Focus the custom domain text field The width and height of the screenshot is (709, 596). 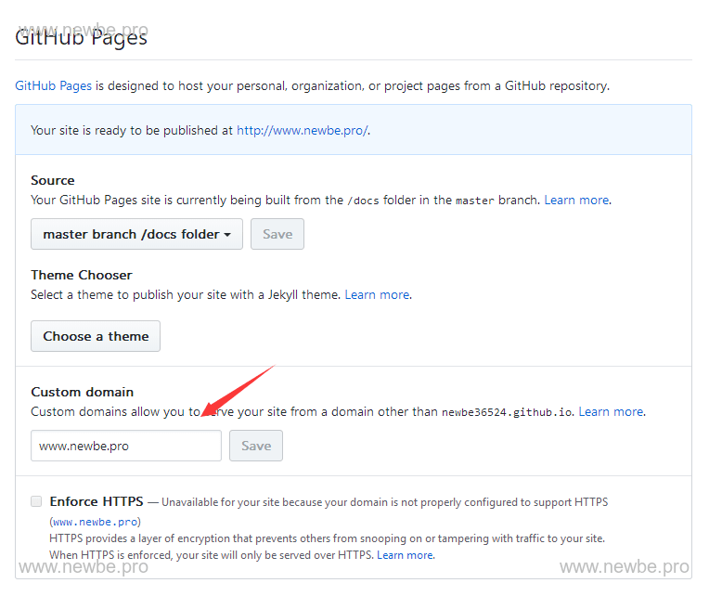pos(126,446)
